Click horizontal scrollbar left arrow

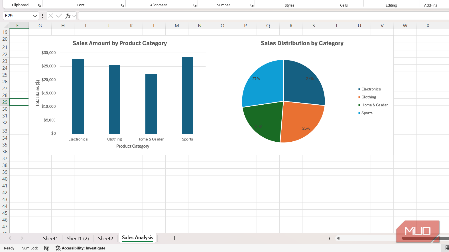click(x=338, y=238)
